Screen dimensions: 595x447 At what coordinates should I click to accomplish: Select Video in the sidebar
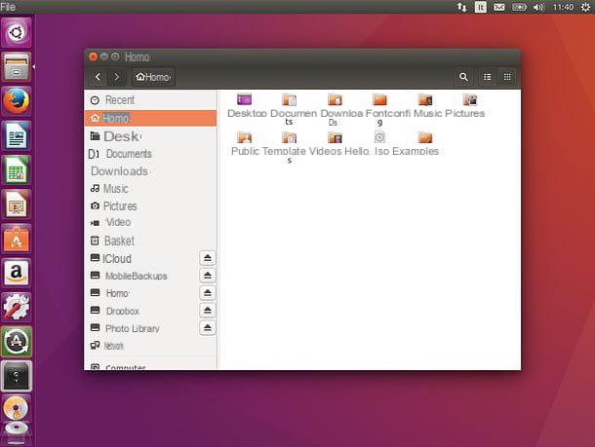[x=150, y=222]
